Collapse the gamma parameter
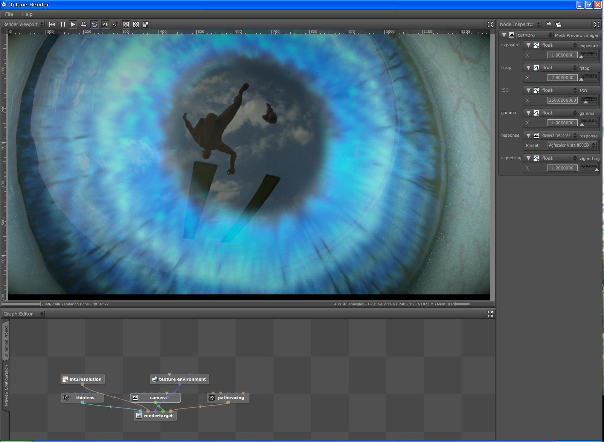Screen dimensions: 604x442 pos(528,113)
